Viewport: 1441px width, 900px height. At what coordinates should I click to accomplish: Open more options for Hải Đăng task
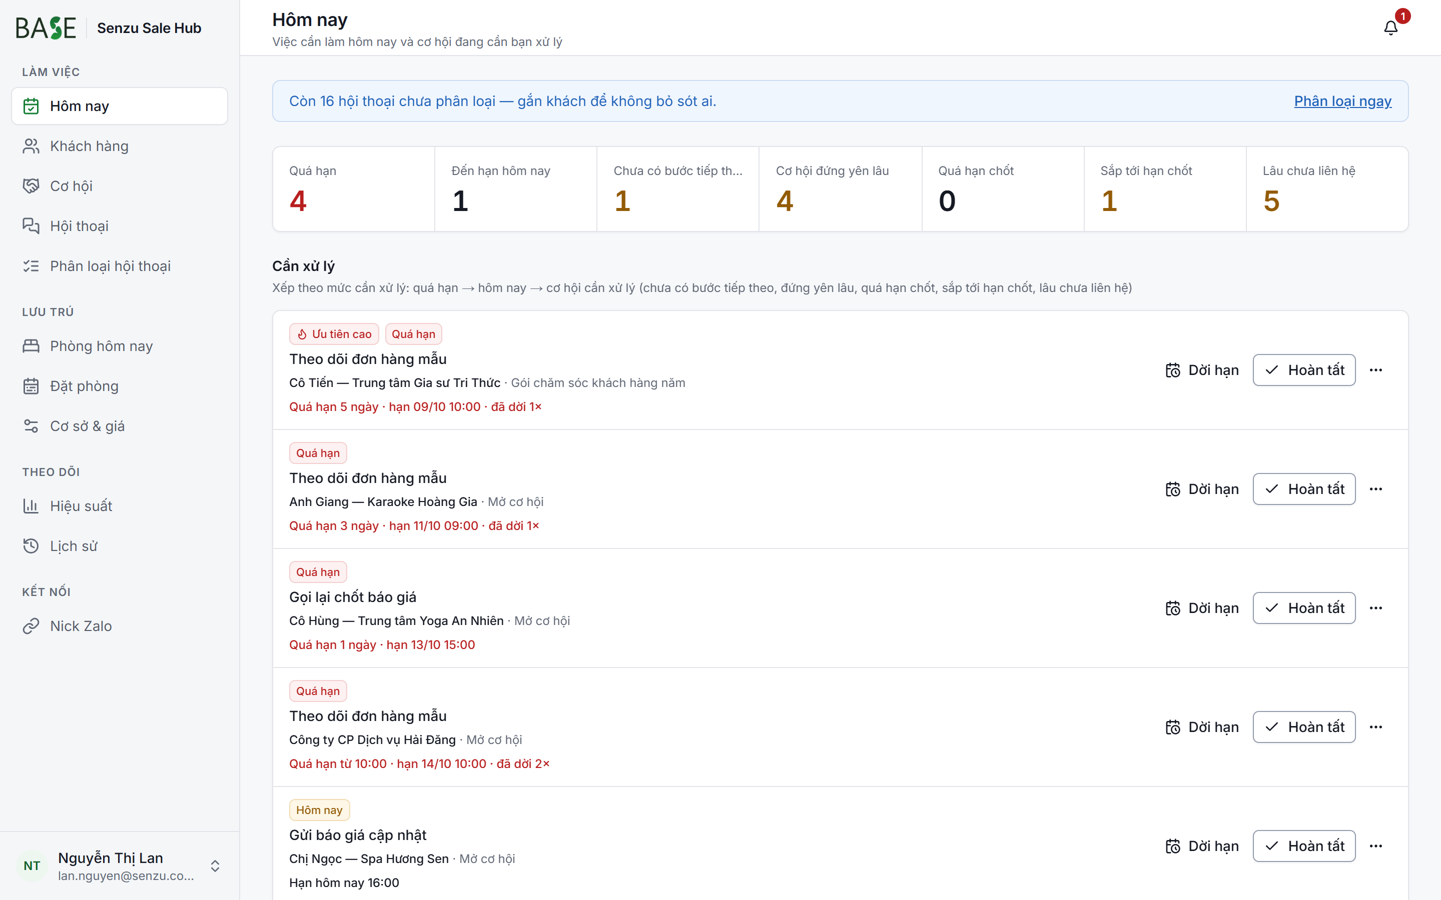click(x=1375, y=727)
